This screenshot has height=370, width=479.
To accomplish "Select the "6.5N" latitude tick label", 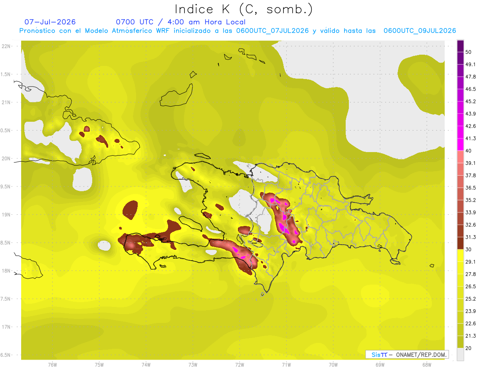I will pyautogui.click(x=6, y=355).
